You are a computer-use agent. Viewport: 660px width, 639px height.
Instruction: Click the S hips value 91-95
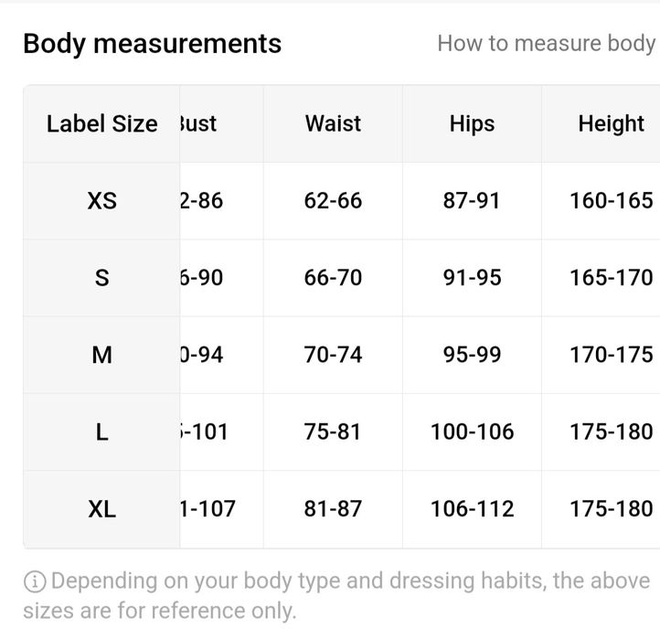pos(472,277)
